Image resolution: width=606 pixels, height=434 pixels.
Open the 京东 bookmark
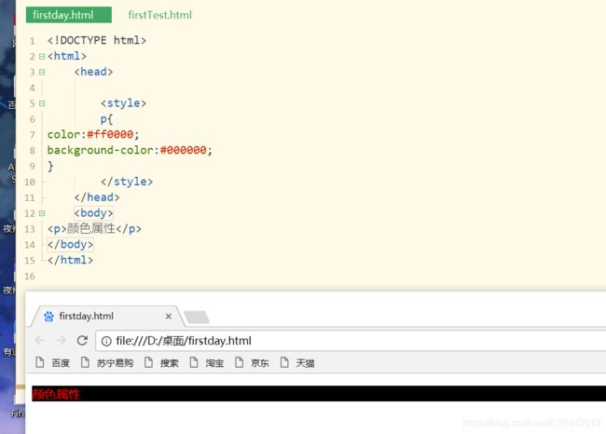pyautogui.click(x=252, y=363)
